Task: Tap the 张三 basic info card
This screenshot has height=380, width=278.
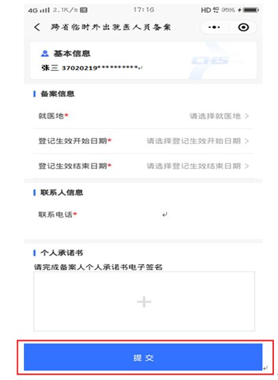Action: (x=143, y=60)
